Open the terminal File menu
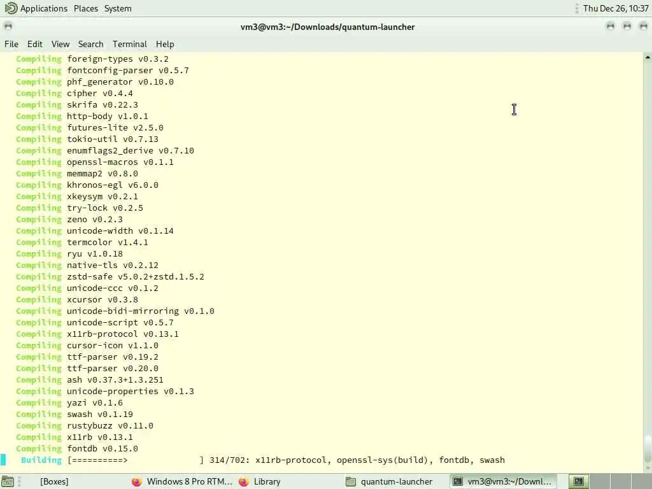652x489 pixels. 11,44
